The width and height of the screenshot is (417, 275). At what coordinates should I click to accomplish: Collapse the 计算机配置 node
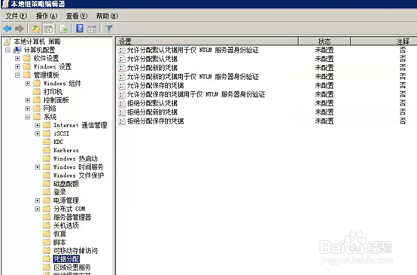click(x=8, y=50)
